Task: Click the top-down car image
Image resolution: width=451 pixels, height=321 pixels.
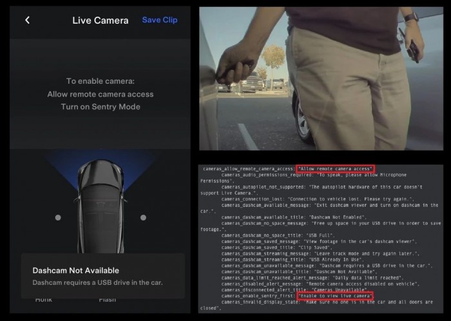Action: [101, 206]
